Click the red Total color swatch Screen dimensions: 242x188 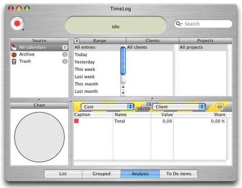pyautogui.click(x=77, y=121)
